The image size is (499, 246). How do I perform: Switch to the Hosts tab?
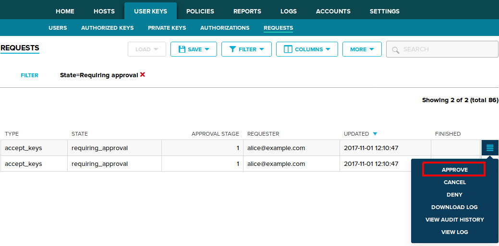click(104, 11)
